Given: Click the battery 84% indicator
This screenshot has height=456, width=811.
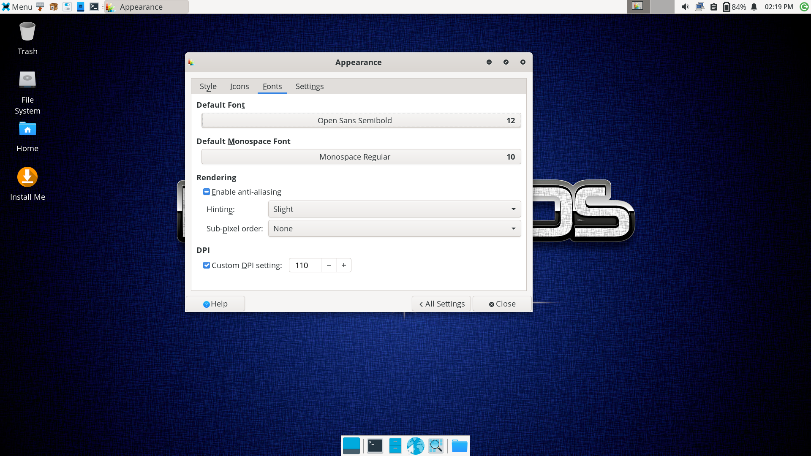Looking at the screenshot, I should click(734, 7).
